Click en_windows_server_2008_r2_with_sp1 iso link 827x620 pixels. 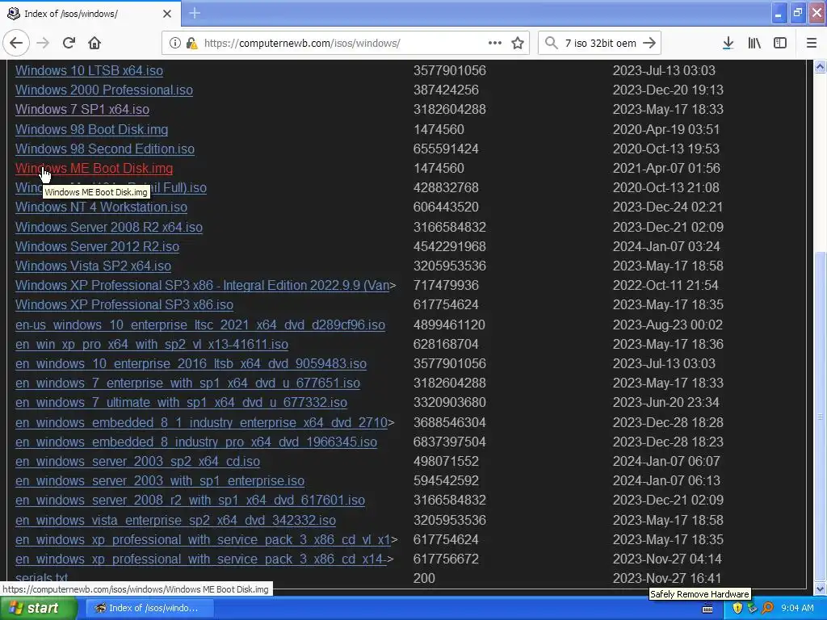191,501
